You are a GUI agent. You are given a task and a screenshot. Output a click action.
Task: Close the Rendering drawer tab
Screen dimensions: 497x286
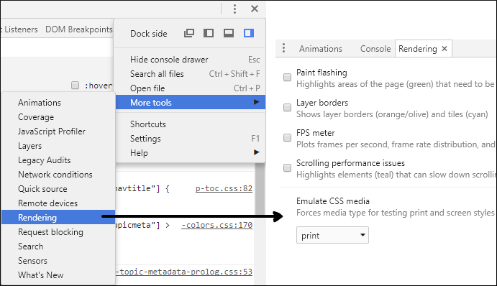click(x=444, y=48)
